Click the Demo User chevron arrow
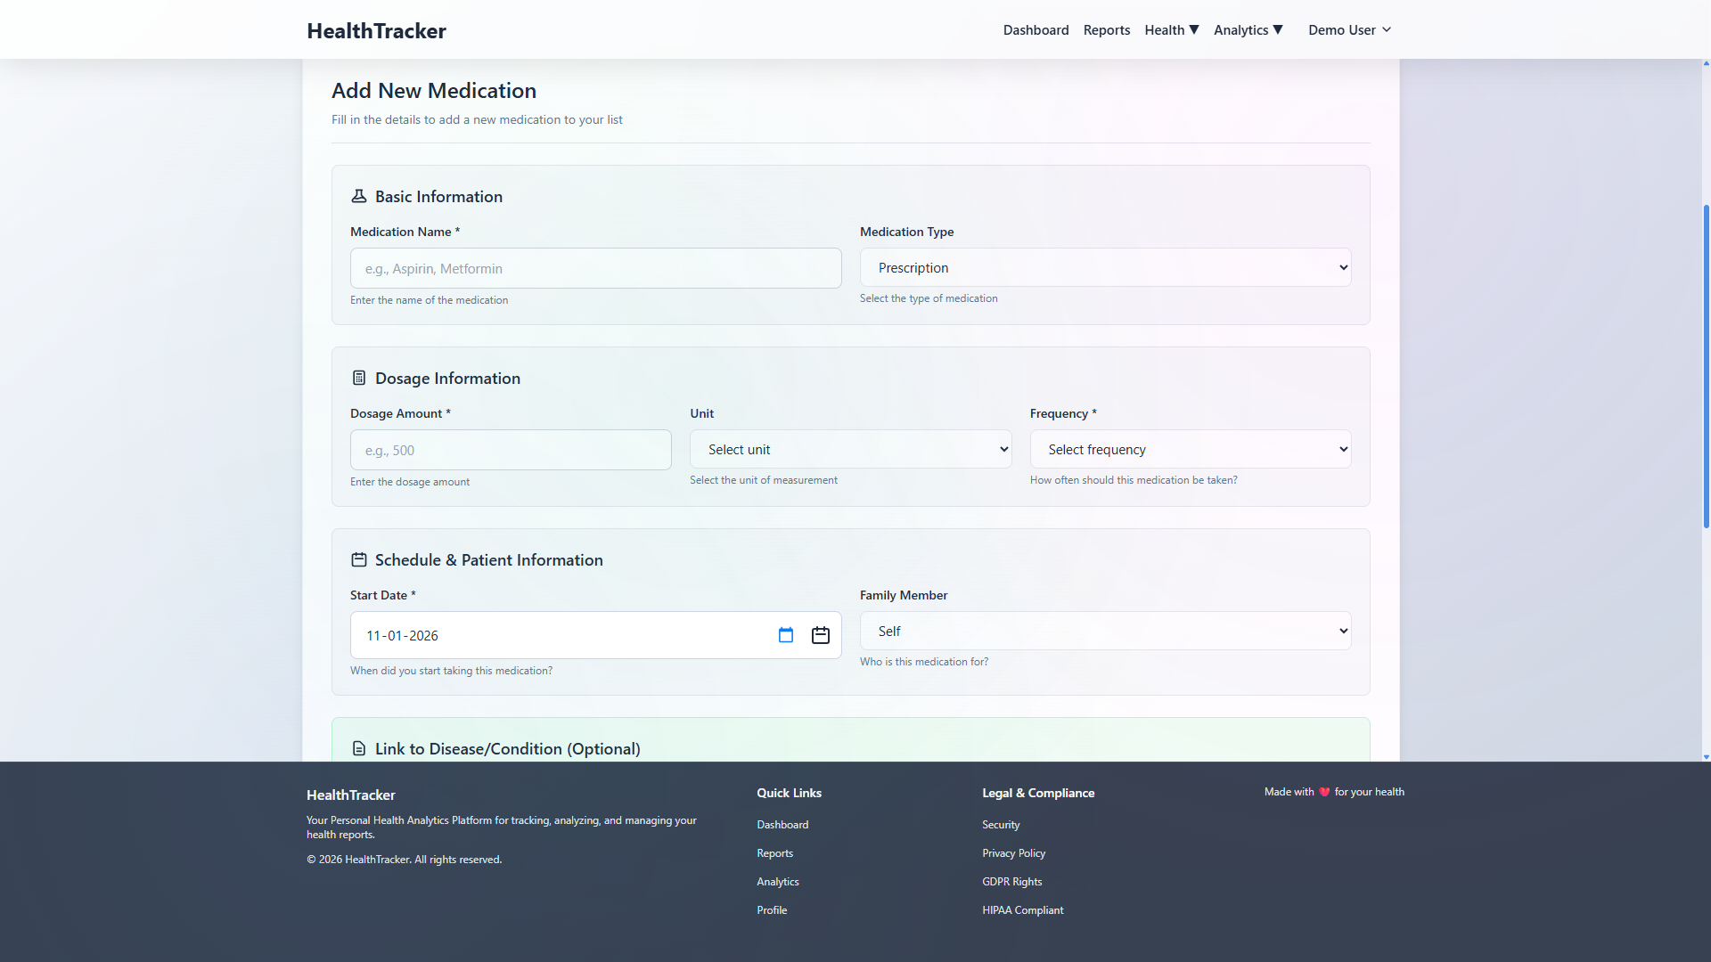The image size is (1711, 962). click(x=1387, y=30)
